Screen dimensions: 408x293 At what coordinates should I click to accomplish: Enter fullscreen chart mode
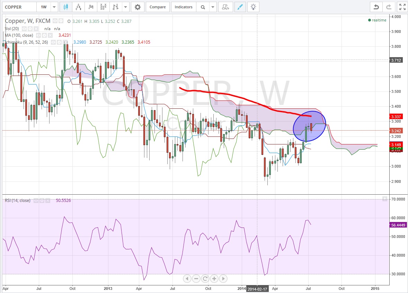click(402, 7)
